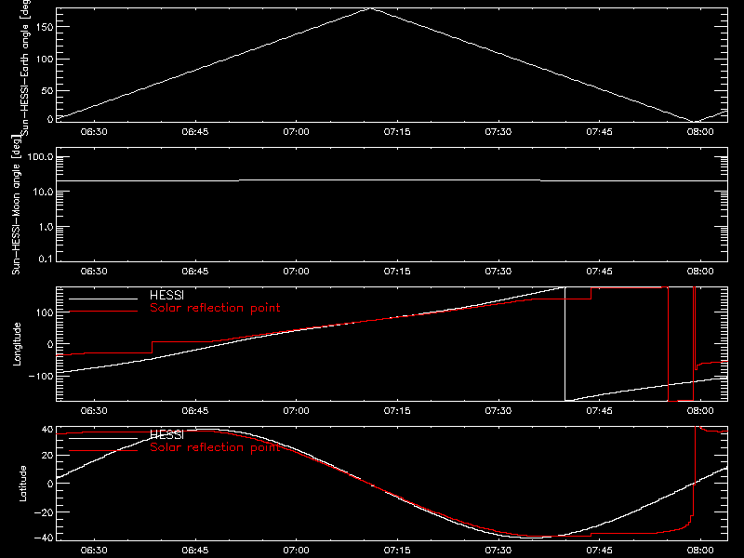Image resolution: width=744 pixels, height=558 pixels.
Task: Select the white HESSI legend line in Longitude plot
Action: [103, 299]
